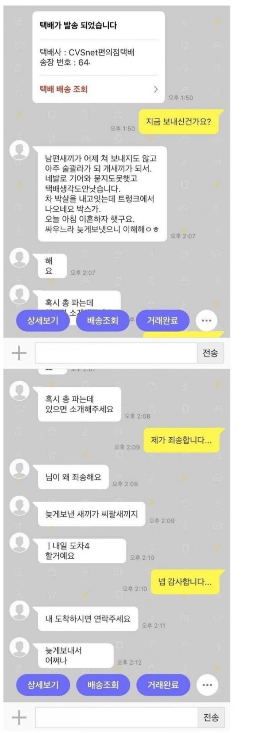Tap the upper 배송조회 button

(x=103, y=320)
